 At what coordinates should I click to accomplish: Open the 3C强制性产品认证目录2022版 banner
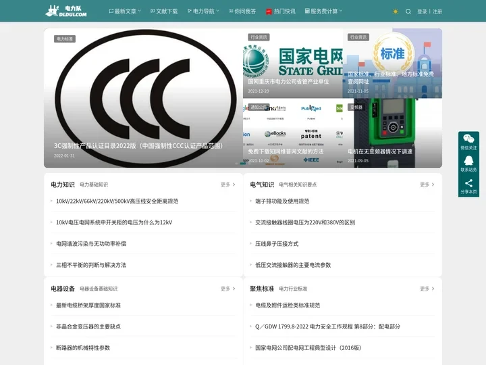pos(143,98)
